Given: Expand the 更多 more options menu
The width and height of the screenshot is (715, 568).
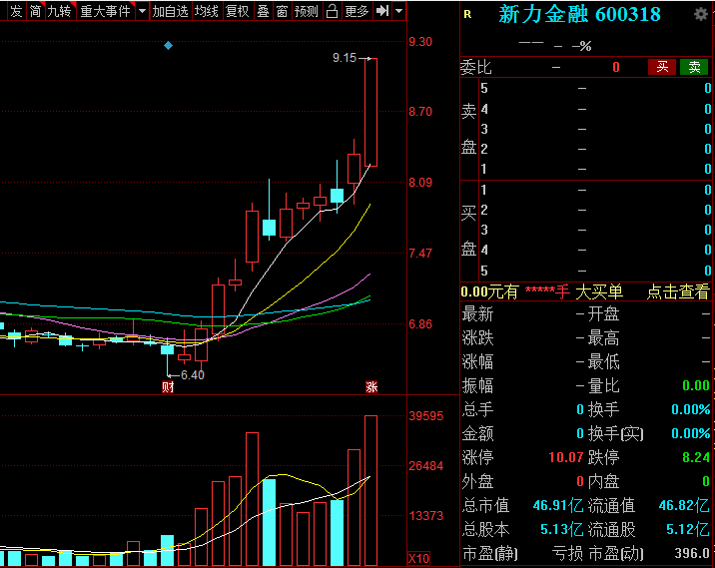Looking at the screenshot, I should pyautogui.click(x=357, y=11).
